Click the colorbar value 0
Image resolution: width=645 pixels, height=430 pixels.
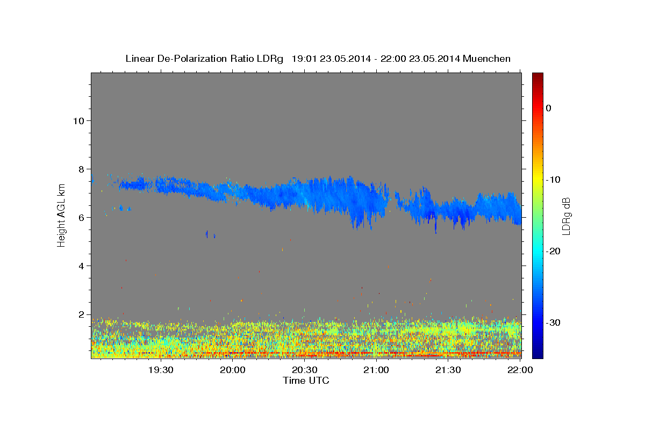(x=549, y=108)
